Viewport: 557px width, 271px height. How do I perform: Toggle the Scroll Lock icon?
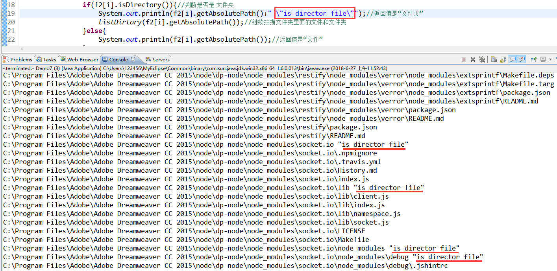pyautogui.click(x=503, y=59)
